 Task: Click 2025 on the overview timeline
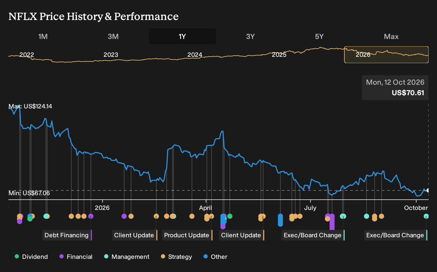point(279,55)
